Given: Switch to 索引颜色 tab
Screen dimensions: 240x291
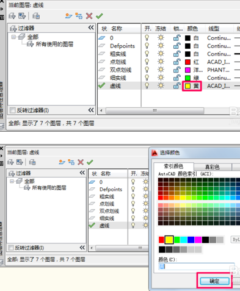Looking at the screenshot, I should coord(173,167).
